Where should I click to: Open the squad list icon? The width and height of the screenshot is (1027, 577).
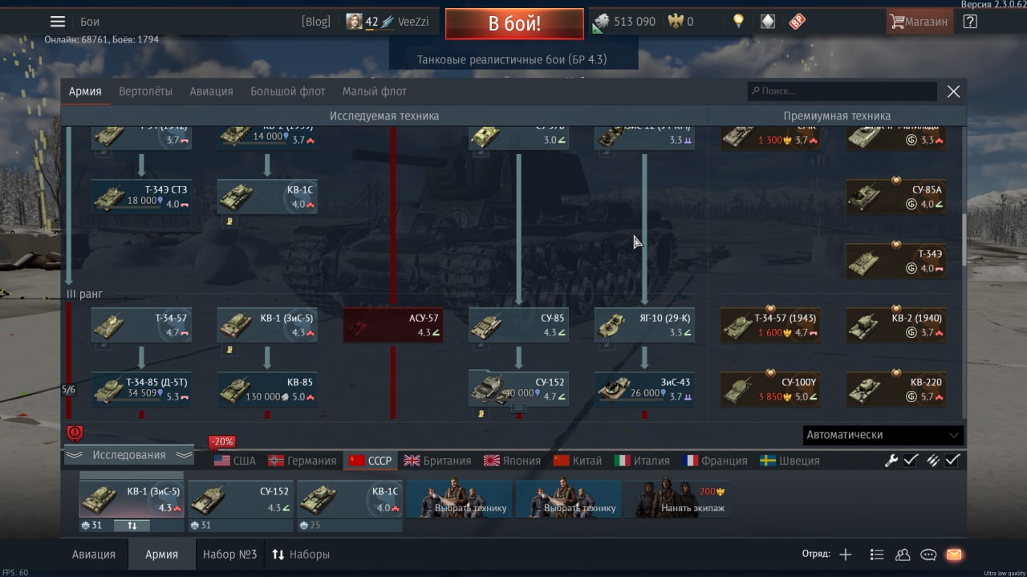pyautogui.click(x=876, y=555)
